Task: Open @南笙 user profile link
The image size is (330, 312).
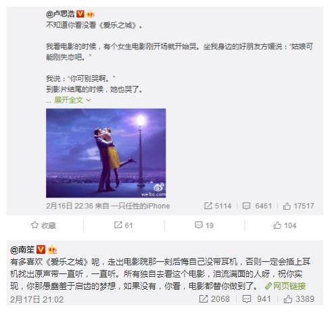Action: click(x=22, y=250)
